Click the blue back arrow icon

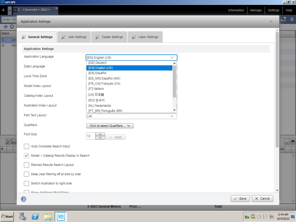click(5, 27)
